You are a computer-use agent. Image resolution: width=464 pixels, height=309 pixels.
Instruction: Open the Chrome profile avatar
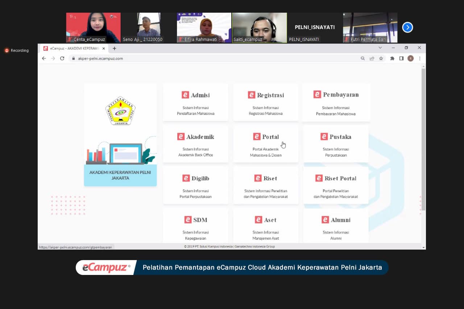click(410, 58)
